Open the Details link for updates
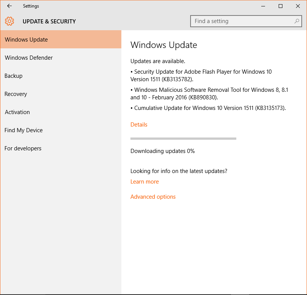 coord(139,125)
